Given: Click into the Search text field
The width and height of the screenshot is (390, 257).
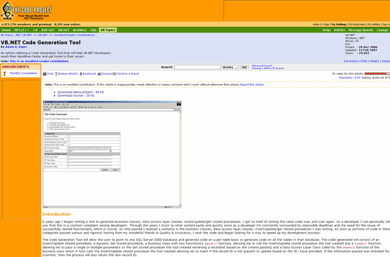Looking at the screenshot, I should 197,67.
